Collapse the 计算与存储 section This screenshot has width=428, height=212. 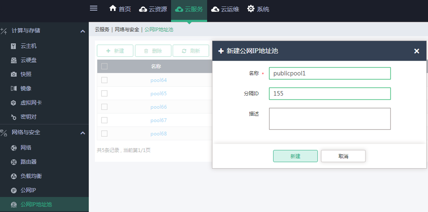coord(83,31)
